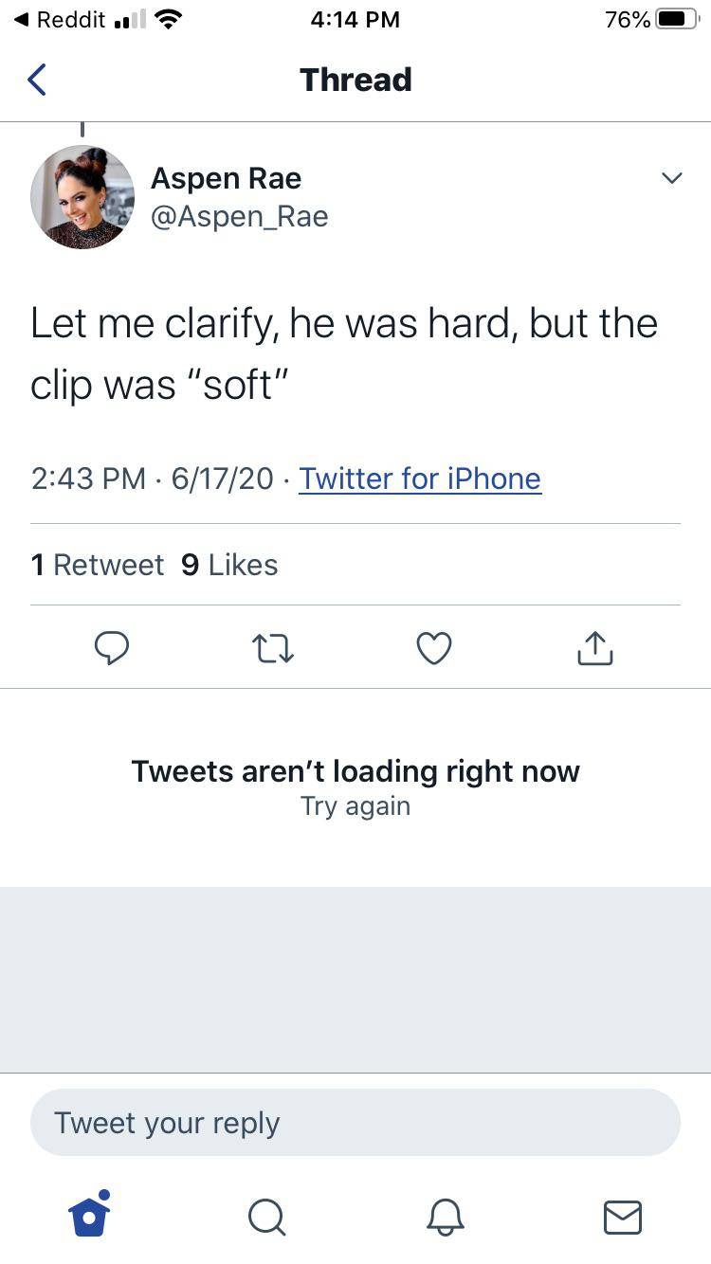Image resolution: width=711 pixels, height=1264 pixels.
Task: Retweet the tweet with the retweet arrows icon
Action: 273,648
